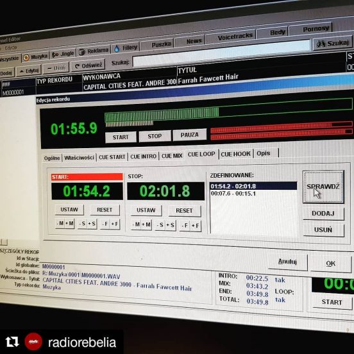Click the START time display 01:54.2

[x=87, y=191]
